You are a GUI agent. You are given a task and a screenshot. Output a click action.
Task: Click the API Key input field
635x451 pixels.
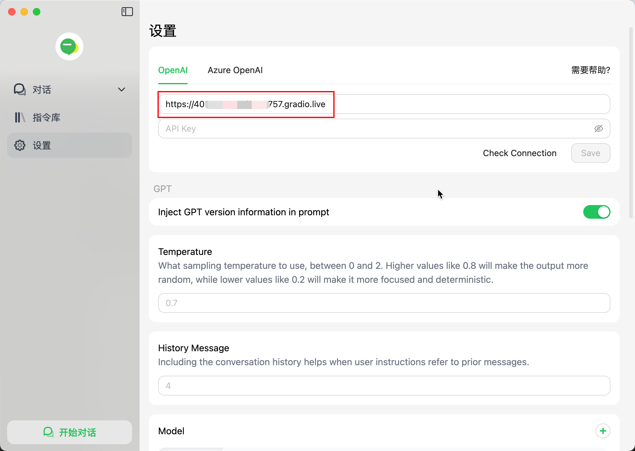tap(372, 129)
